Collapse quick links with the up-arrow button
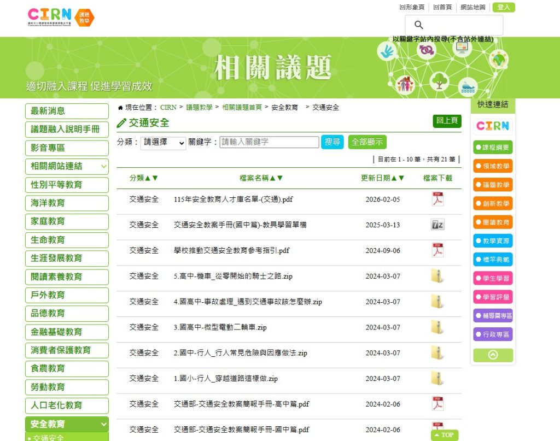560x441 pixels. click(493, 355)
